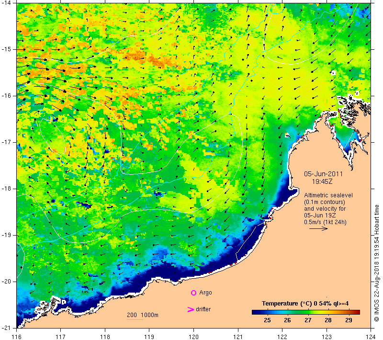Click the '05-Jun-2011' date text
This screenshot has height=340, width=383.
tap(323, 174)
